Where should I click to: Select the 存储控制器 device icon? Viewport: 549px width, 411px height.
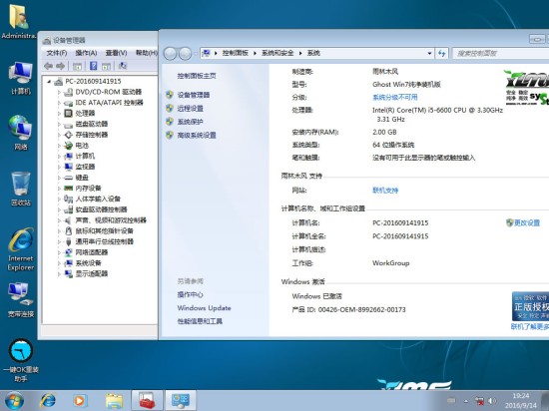click(68, 135)
